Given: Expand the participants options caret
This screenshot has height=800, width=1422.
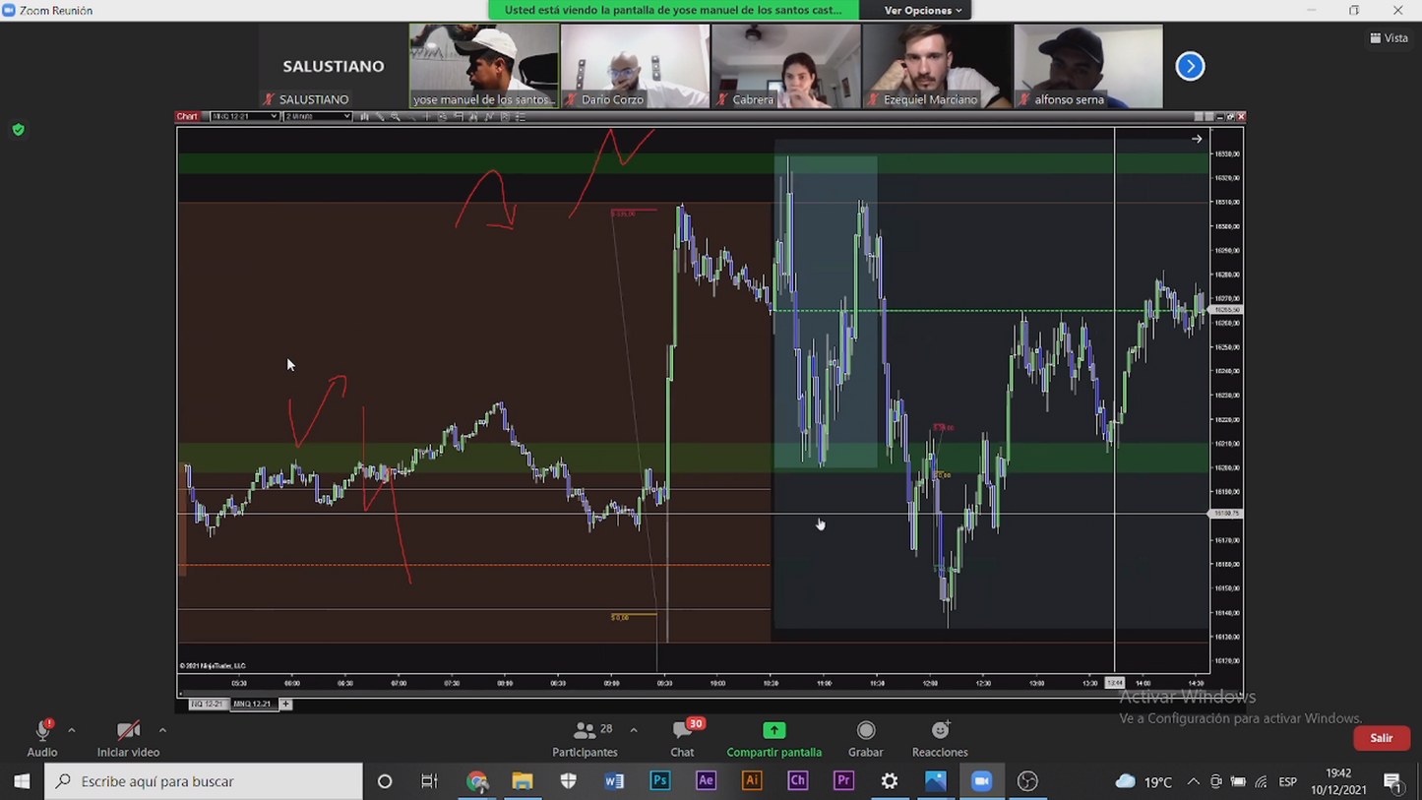Looking at the screenshot, I should (634, 730).
